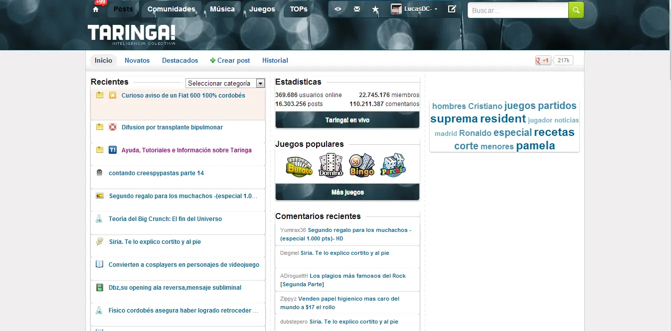Image resolution: width=671 pixels, height=331 pixels.
Task: Select the 'recetas' tag in tag cloud
Action: (x=554, y=132)
